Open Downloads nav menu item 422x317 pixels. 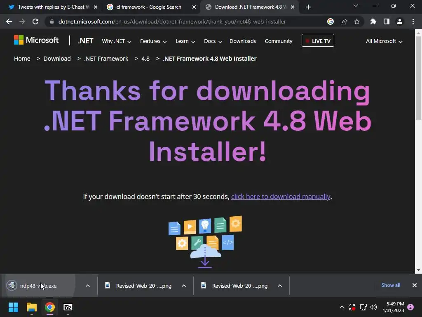coord(243,41)
